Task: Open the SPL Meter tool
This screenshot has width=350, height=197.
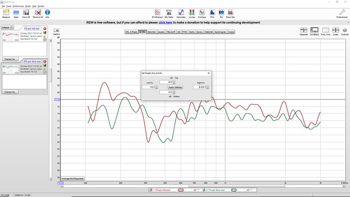Action: click(x=169, y=14)
